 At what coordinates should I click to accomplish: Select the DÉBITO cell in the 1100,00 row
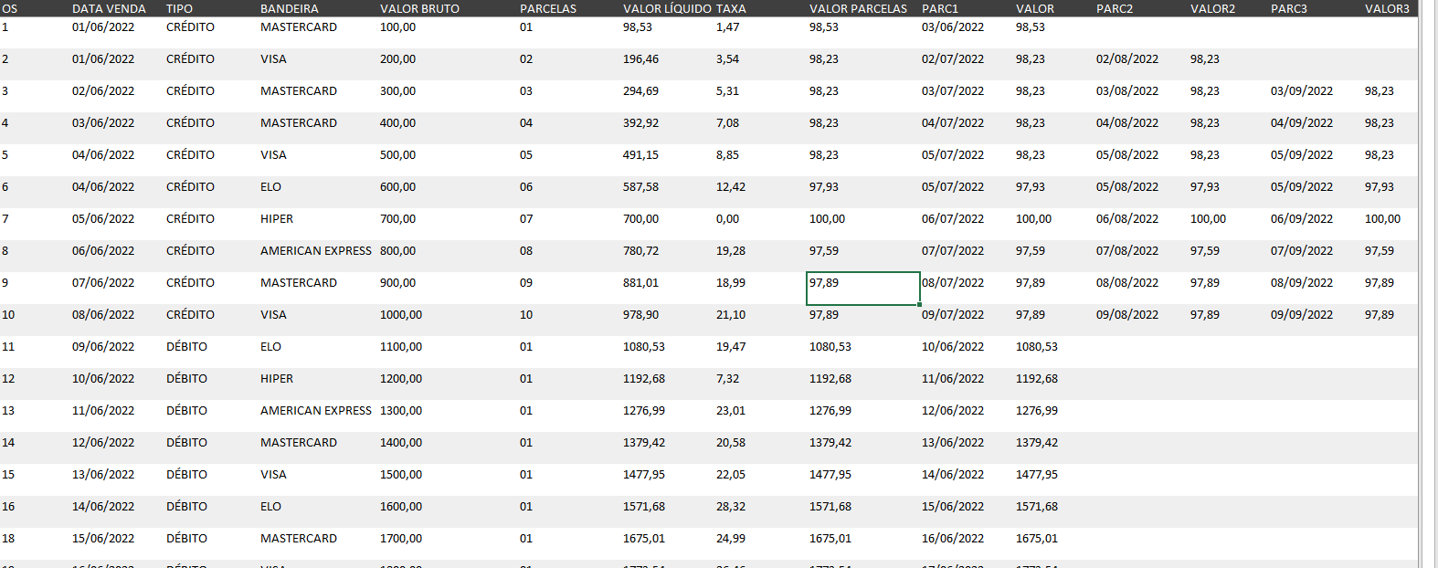tap(186, 347)
